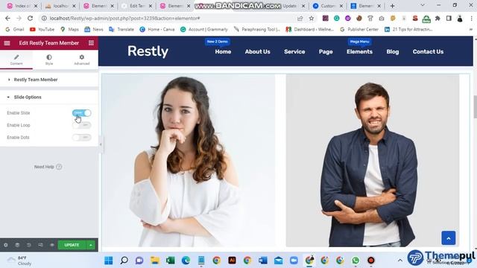Viewport: 477px width, 268px height.
Task: Open the Elements mega menu item
Action: click(359, 51)
